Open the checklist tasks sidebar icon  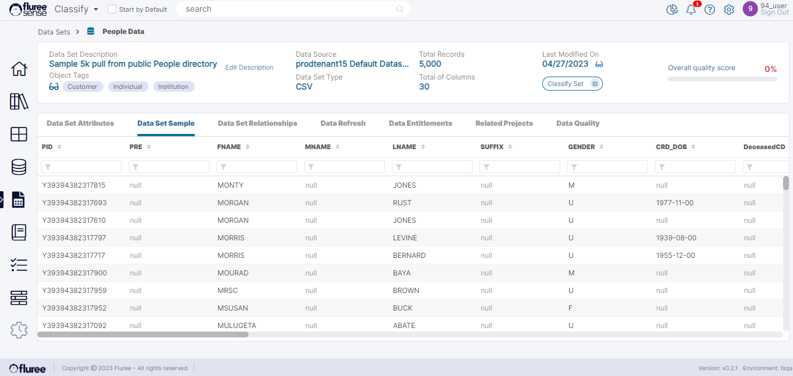click(19, 265)
